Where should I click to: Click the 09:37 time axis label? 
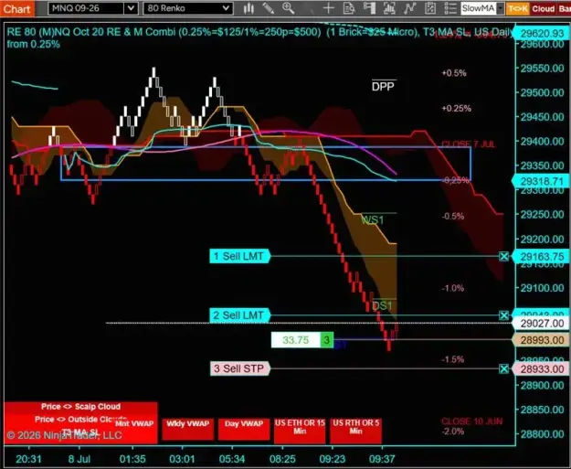pos(382,459)
